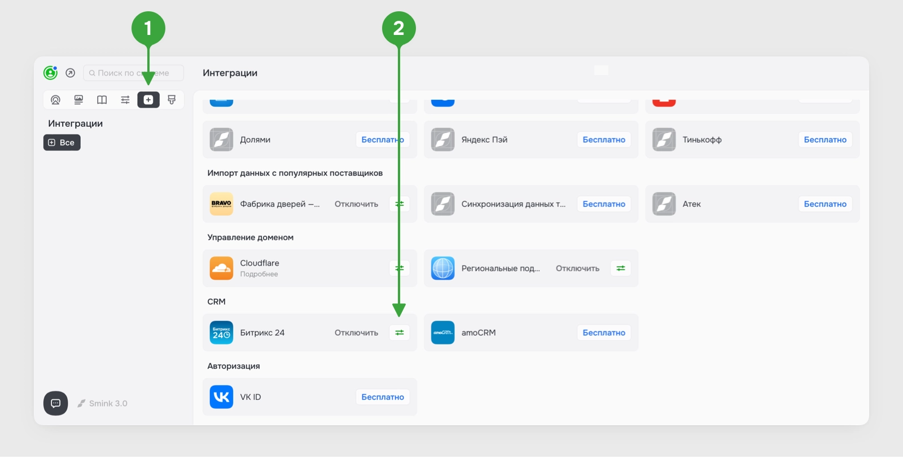Screen dimensions: 903x459
Task: Click the BRAVO Фабрика дверей logo
Action: pyautogui.click(x=221, y=204)
